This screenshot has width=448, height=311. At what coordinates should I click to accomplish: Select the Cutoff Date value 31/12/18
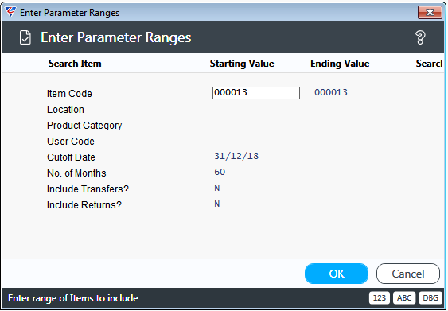[x=236, y=156]
